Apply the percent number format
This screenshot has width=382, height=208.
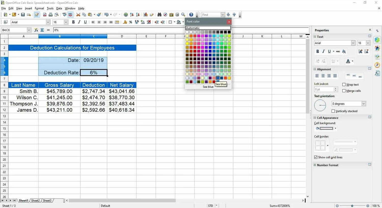point(131,22)
